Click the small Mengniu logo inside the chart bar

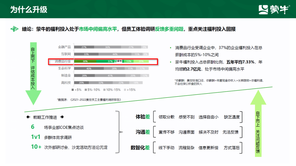[x=118, y=61]
